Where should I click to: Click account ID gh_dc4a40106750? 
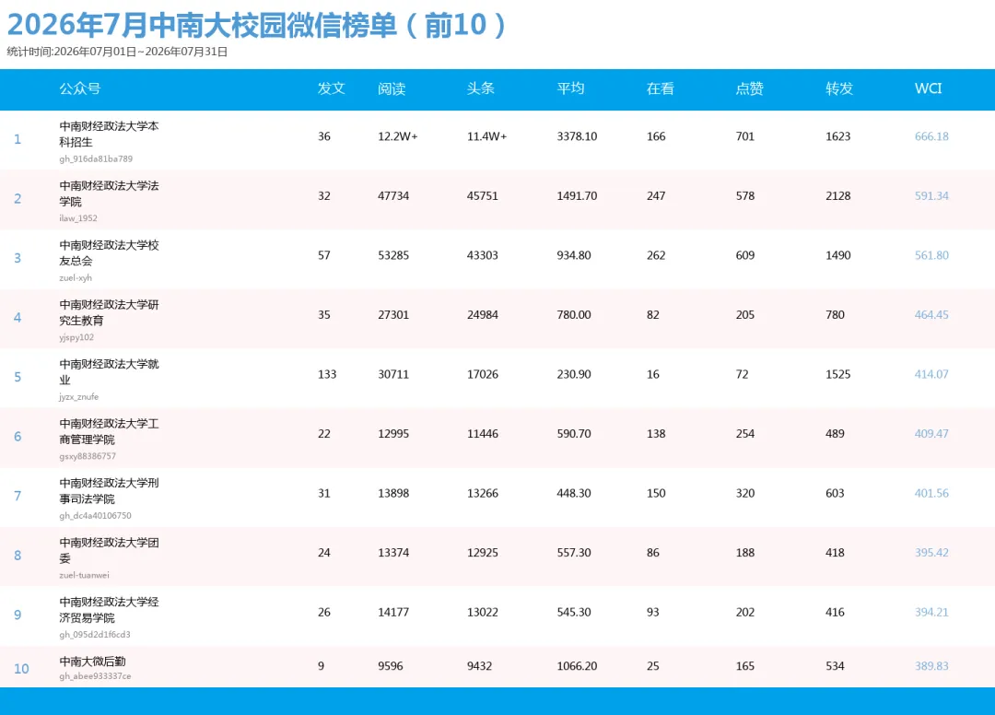click(95, 516)
